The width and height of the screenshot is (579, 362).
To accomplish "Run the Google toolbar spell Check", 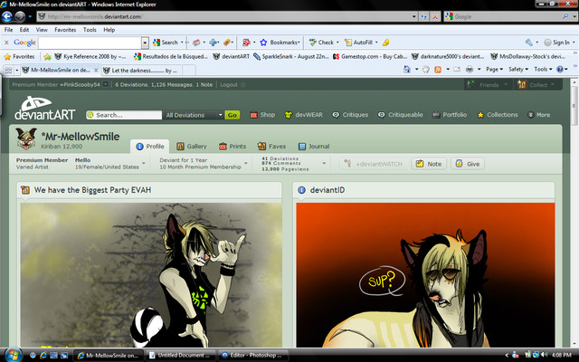I will pyautogui.click(x=321, y=43).
